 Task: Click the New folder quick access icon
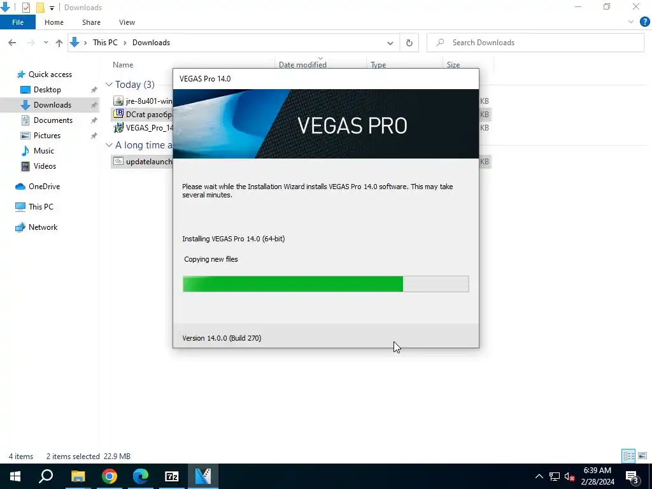pos(40,7)
